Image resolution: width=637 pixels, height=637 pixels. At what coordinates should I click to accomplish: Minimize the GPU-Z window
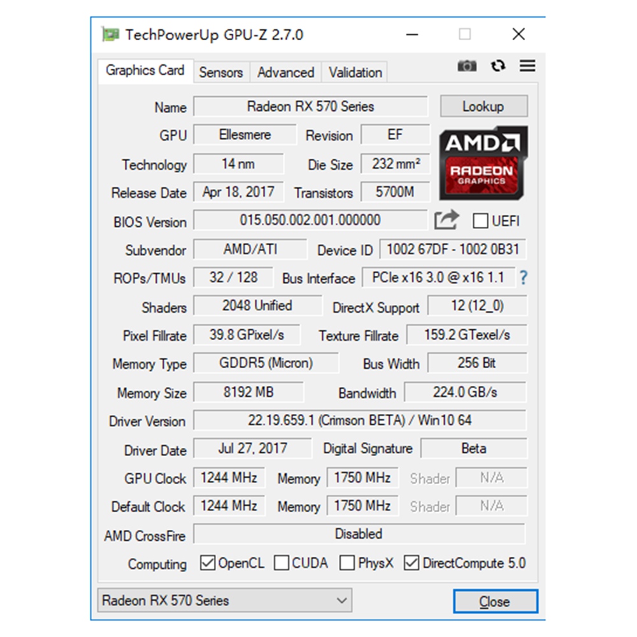[x=412, y=34]
